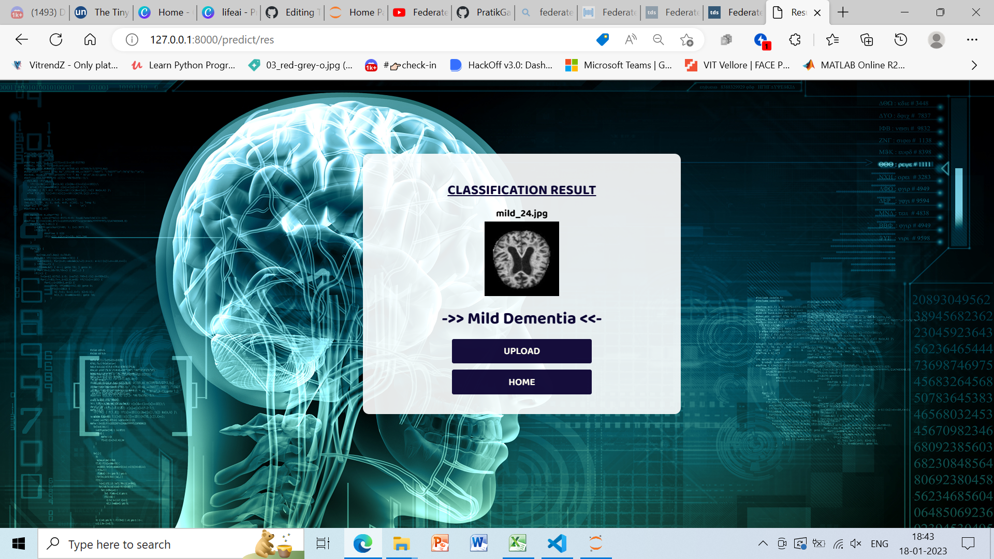The image size is (994, 559).
Task: Click the zoom out magnifier icon
Action: (x=658, y=39)
